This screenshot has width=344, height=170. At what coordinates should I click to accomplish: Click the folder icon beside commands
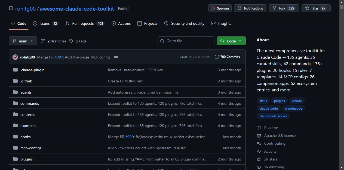pos(16,103)
